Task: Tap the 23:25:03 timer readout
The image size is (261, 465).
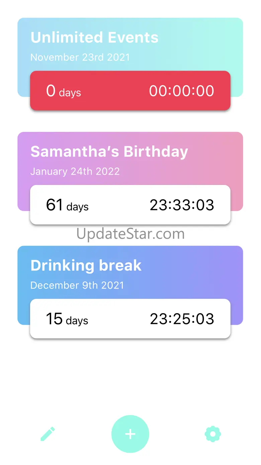Action: pos(182,319)
